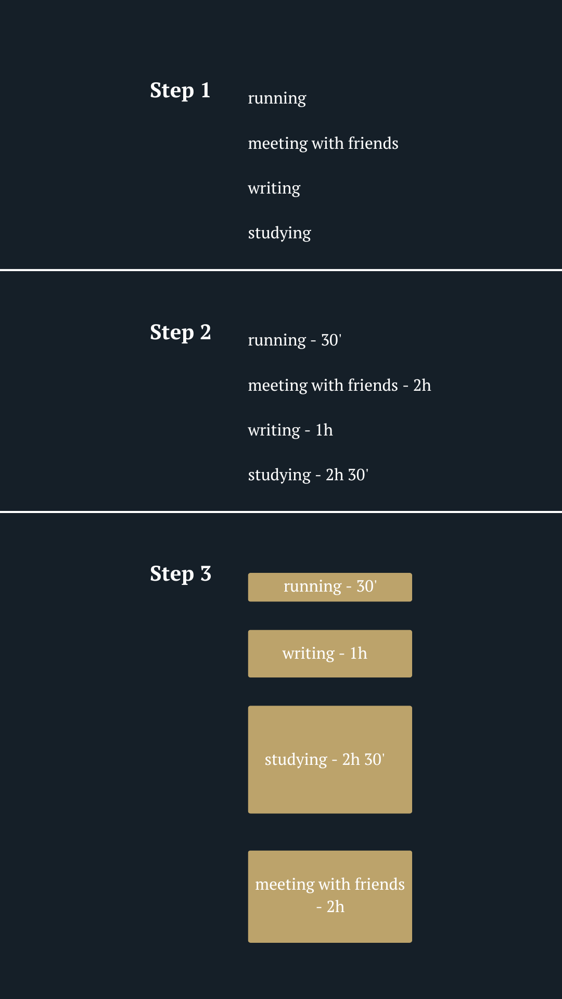Click the Step 3 heading
This screenshot has height=999, width=562.
click(x=180, y=574)
